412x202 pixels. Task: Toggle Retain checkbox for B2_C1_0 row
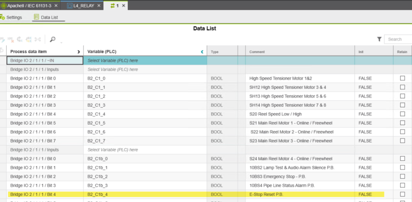pyautogui.click(x=402, y=78)
